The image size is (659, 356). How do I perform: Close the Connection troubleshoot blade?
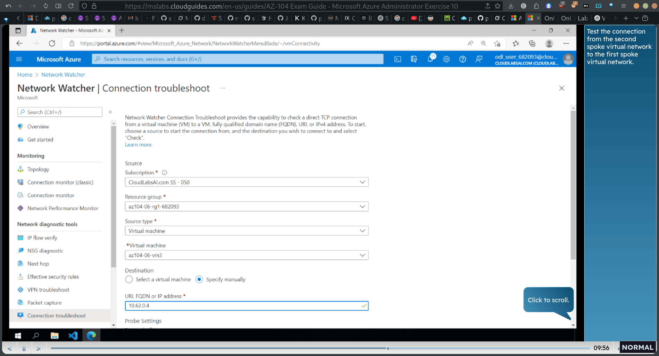click(x=562, y=88)
